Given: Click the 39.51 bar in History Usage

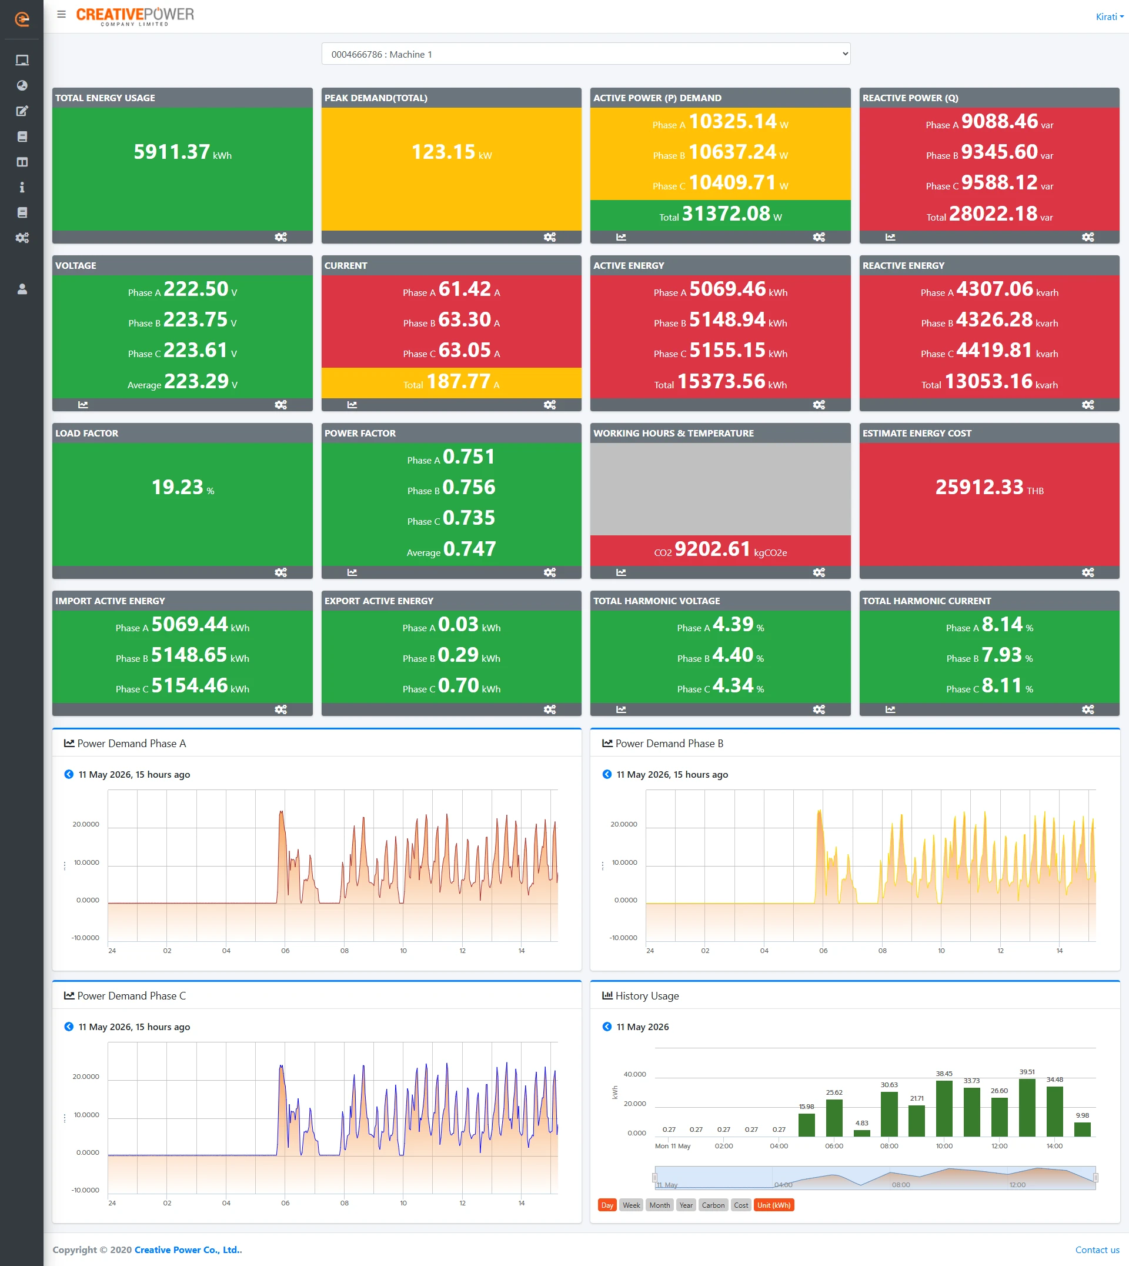Looking at the screenshot, I should point(1027,1108).
